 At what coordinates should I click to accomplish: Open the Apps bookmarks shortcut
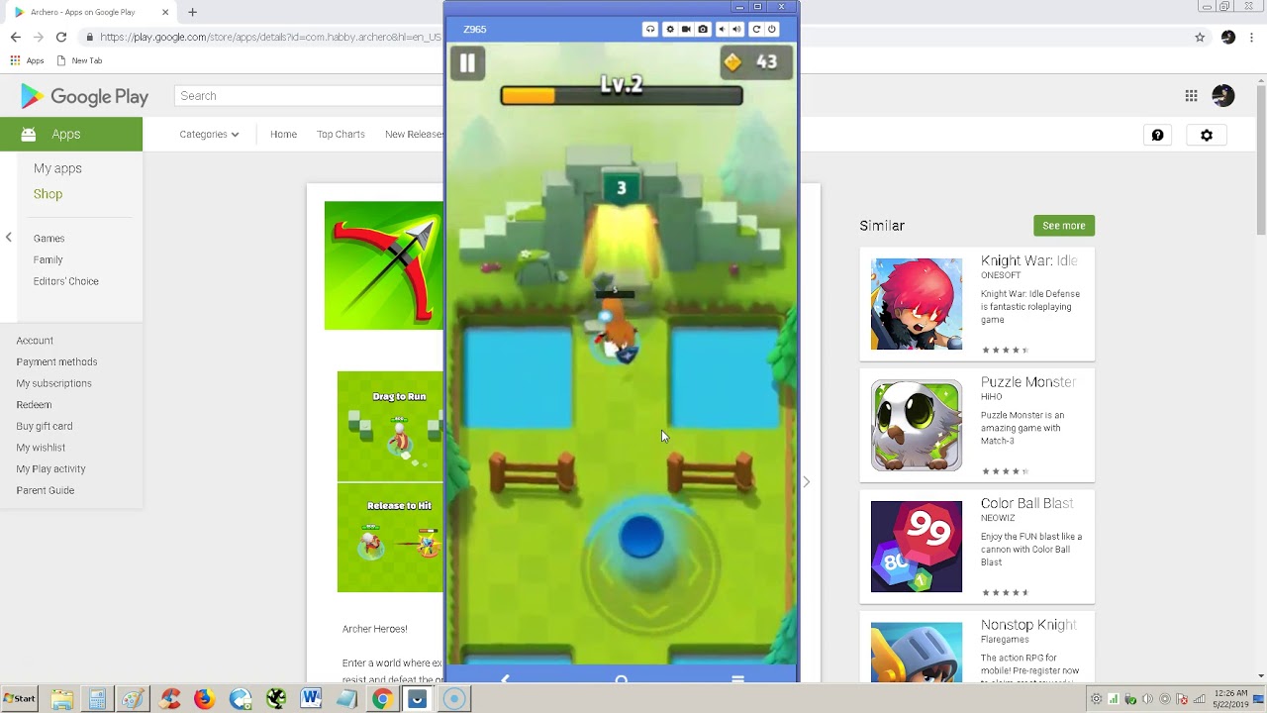27,60
